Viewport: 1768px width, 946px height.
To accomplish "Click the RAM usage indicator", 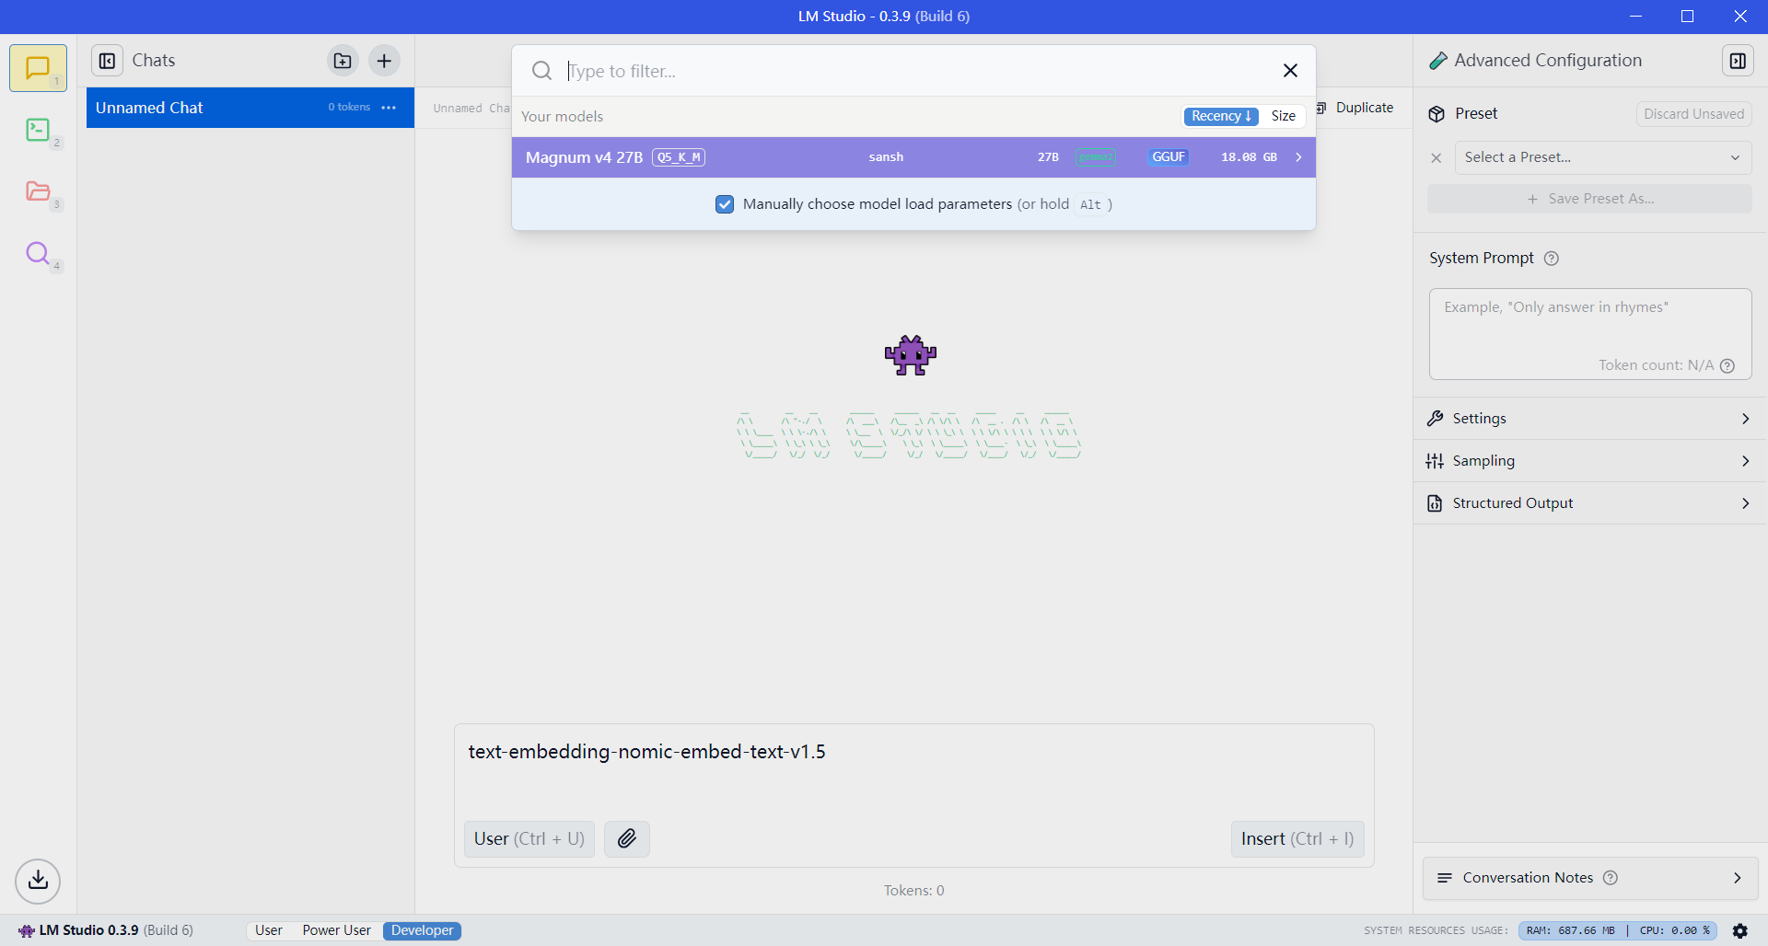I will (1570, 930).
